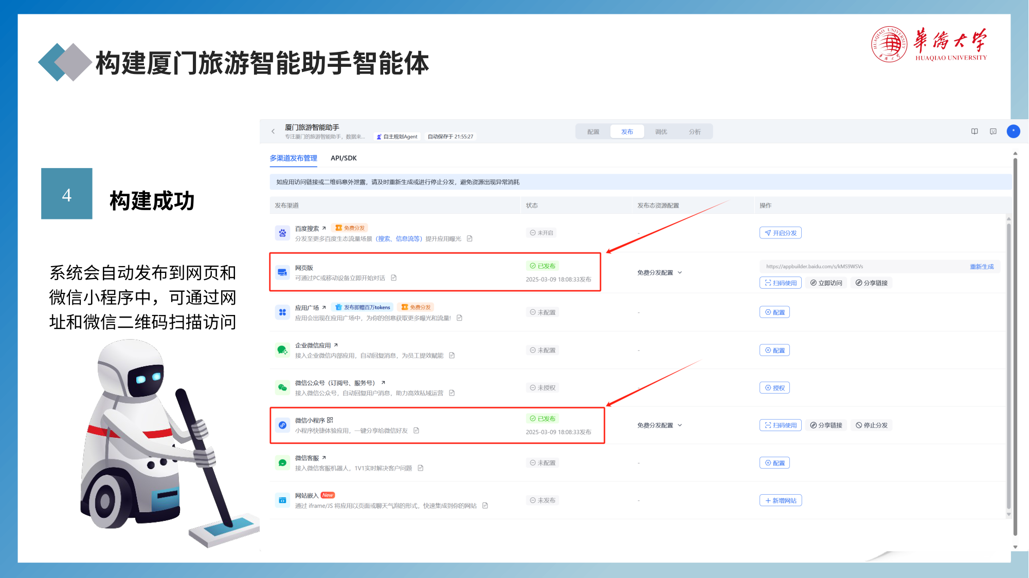
Task: Click 扫码使用 button for 网页版
Action: (780, 283)
